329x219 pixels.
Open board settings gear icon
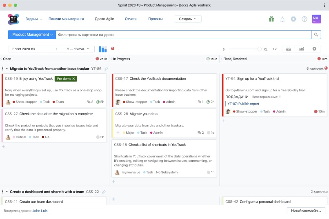[314, 49]
